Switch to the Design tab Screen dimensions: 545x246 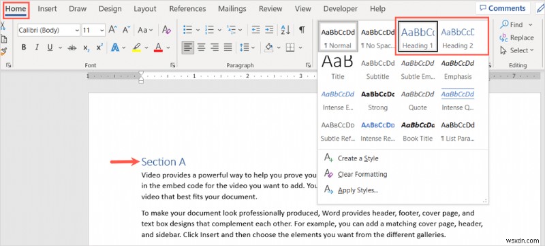click(x=110, y=9)
